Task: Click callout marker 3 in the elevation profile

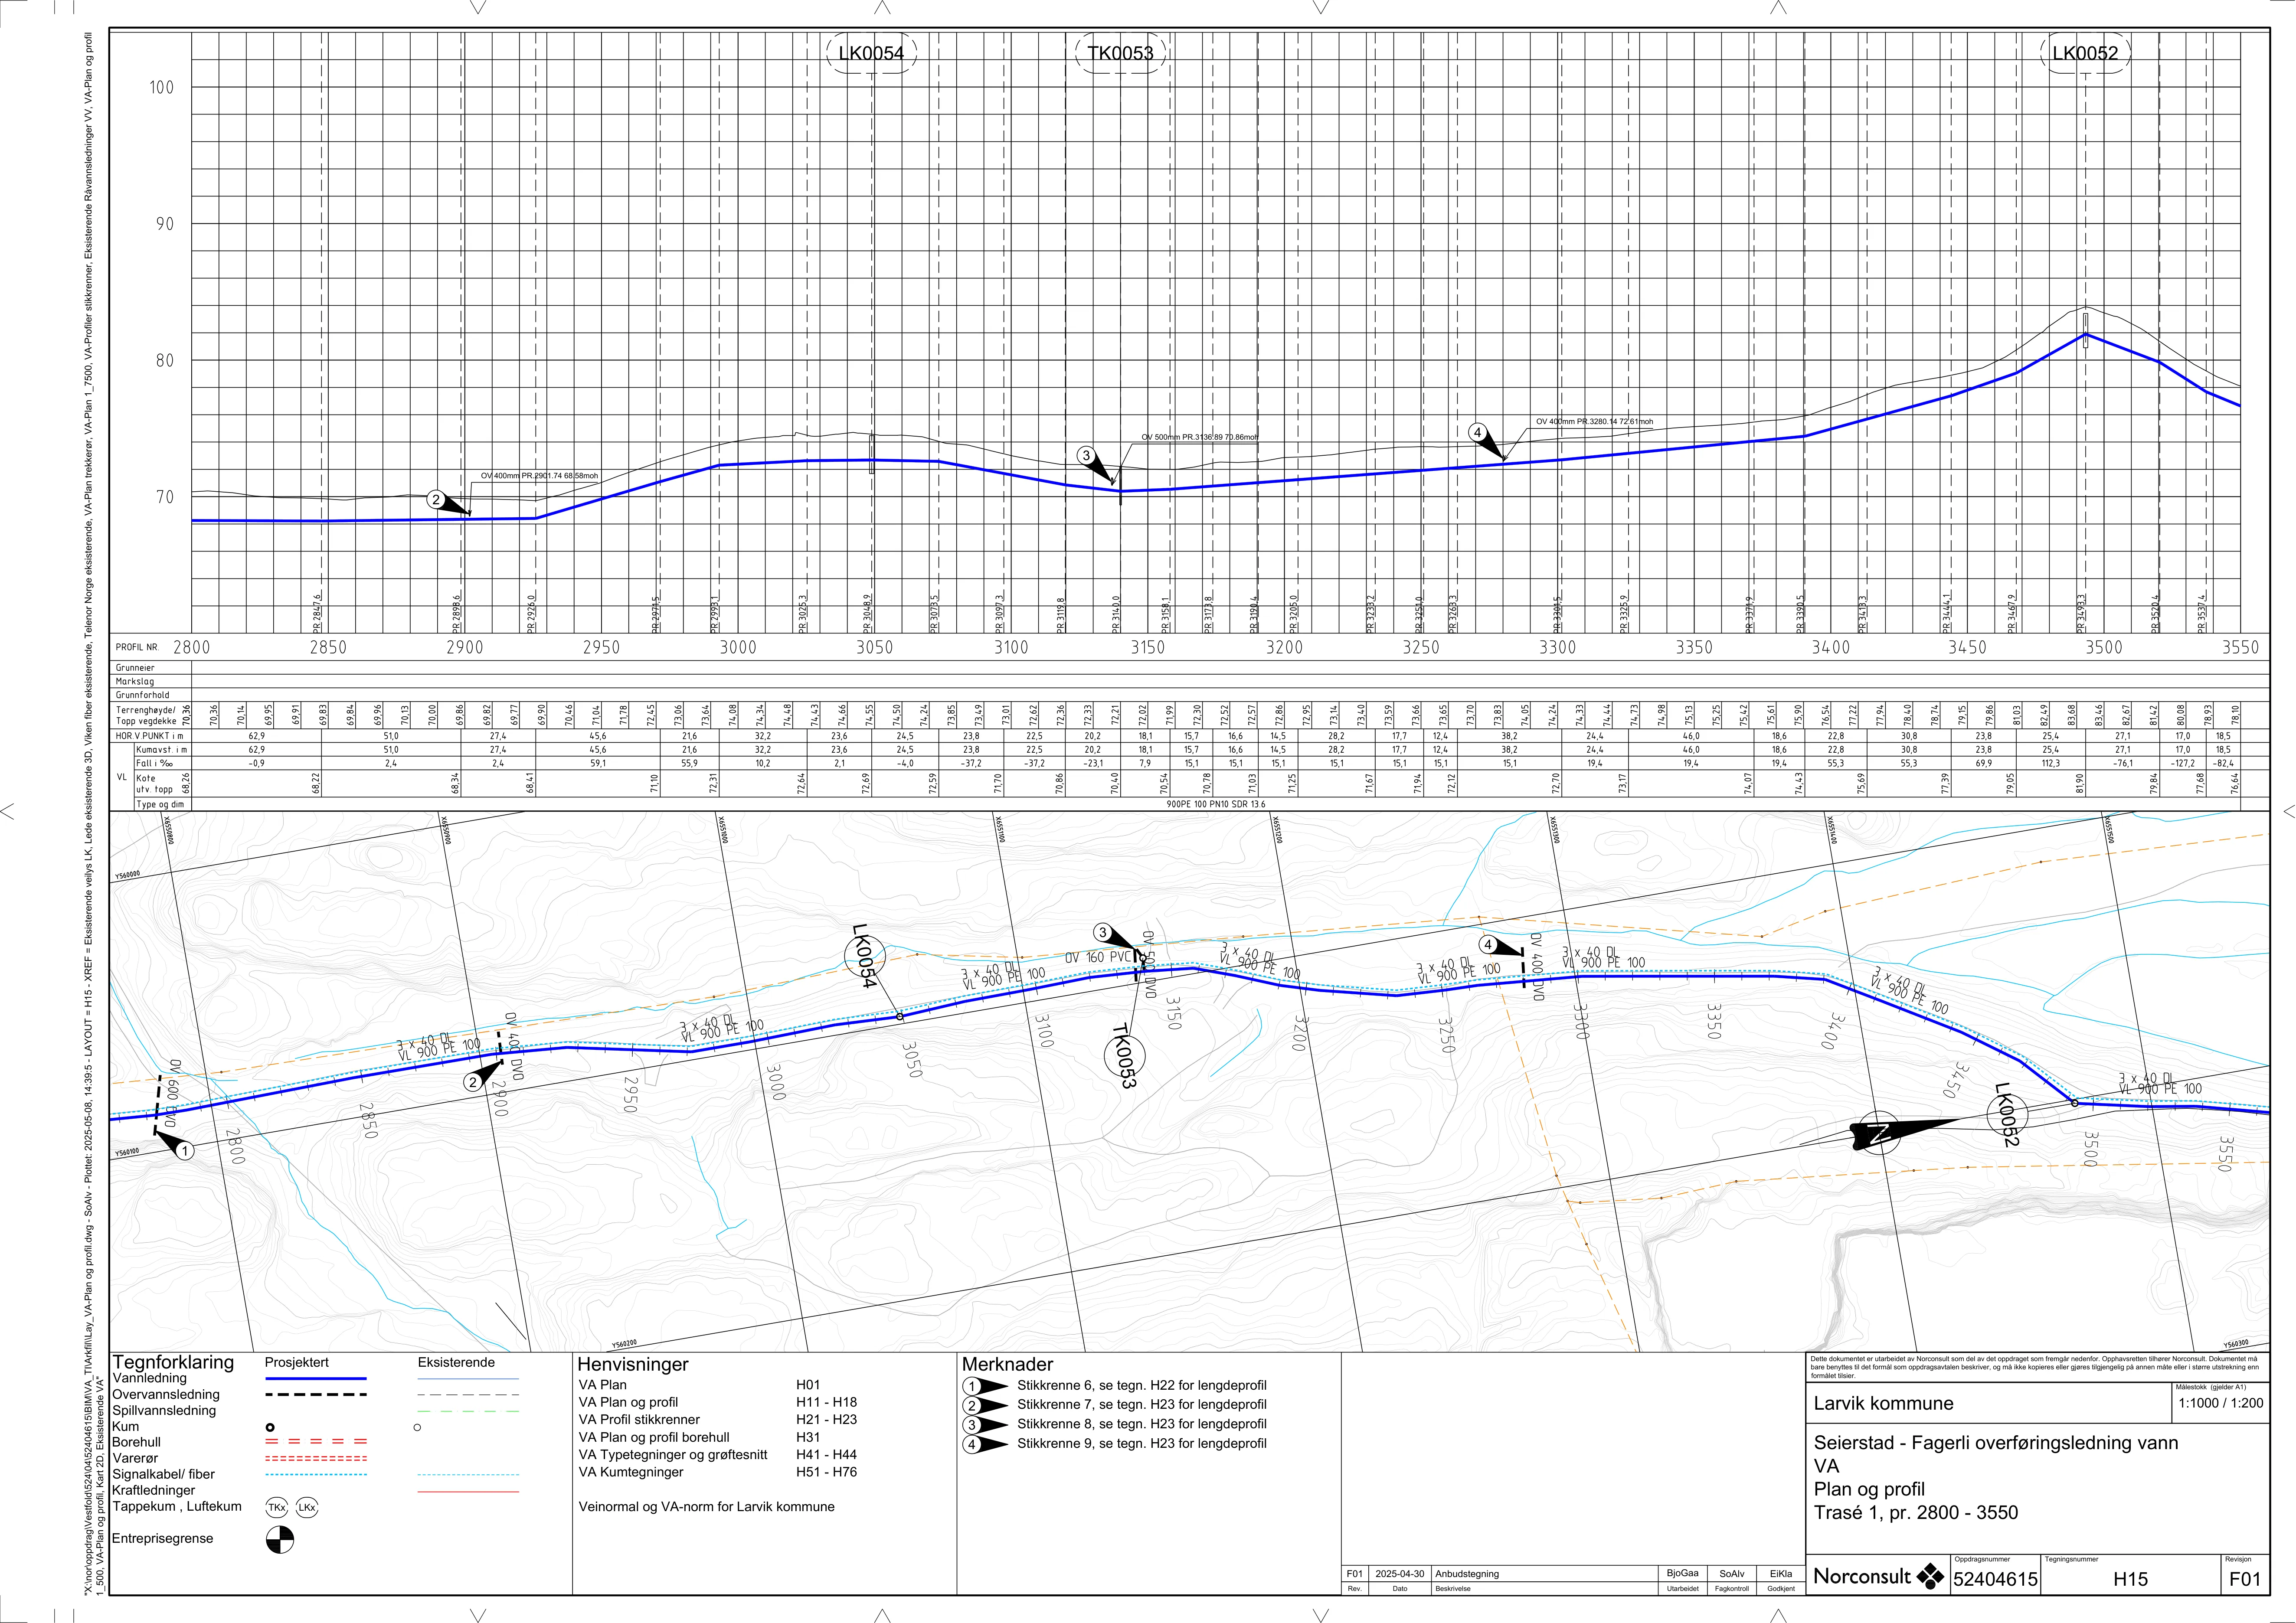Action: click(1085, 456)
